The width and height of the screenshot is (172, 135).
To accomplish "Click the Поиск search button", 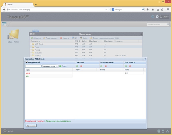I will click(63, 66).
